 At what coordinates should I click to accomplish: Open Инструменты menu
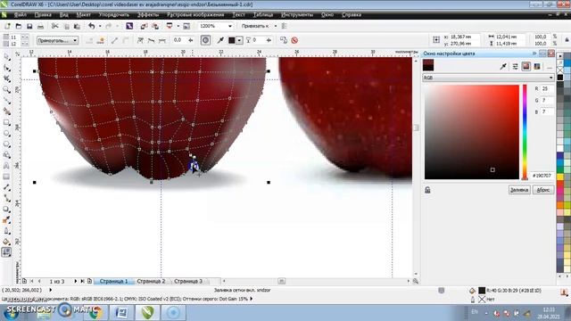tap(297, 14)
